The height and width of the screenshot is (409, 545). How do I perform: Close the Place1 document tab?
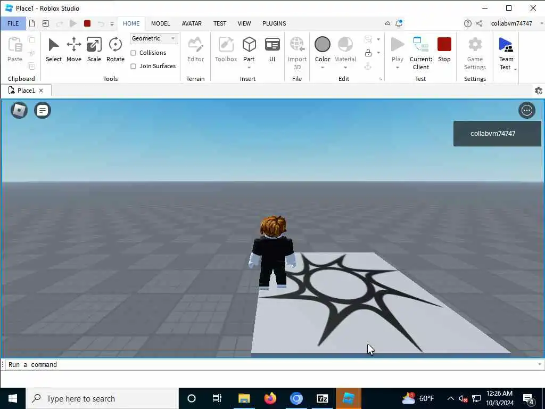(x=41, y=91)
